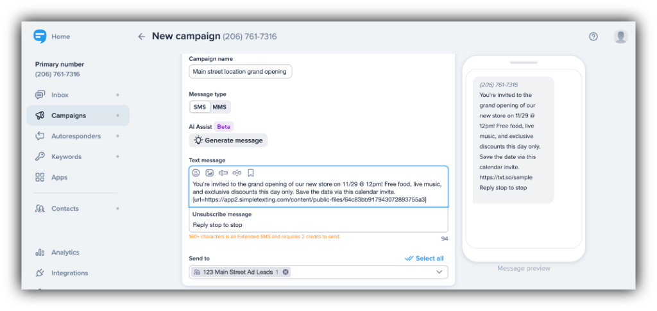Switch message type to MMS
657x311 pixels.
pyautogui.click(x=219, y=107)
